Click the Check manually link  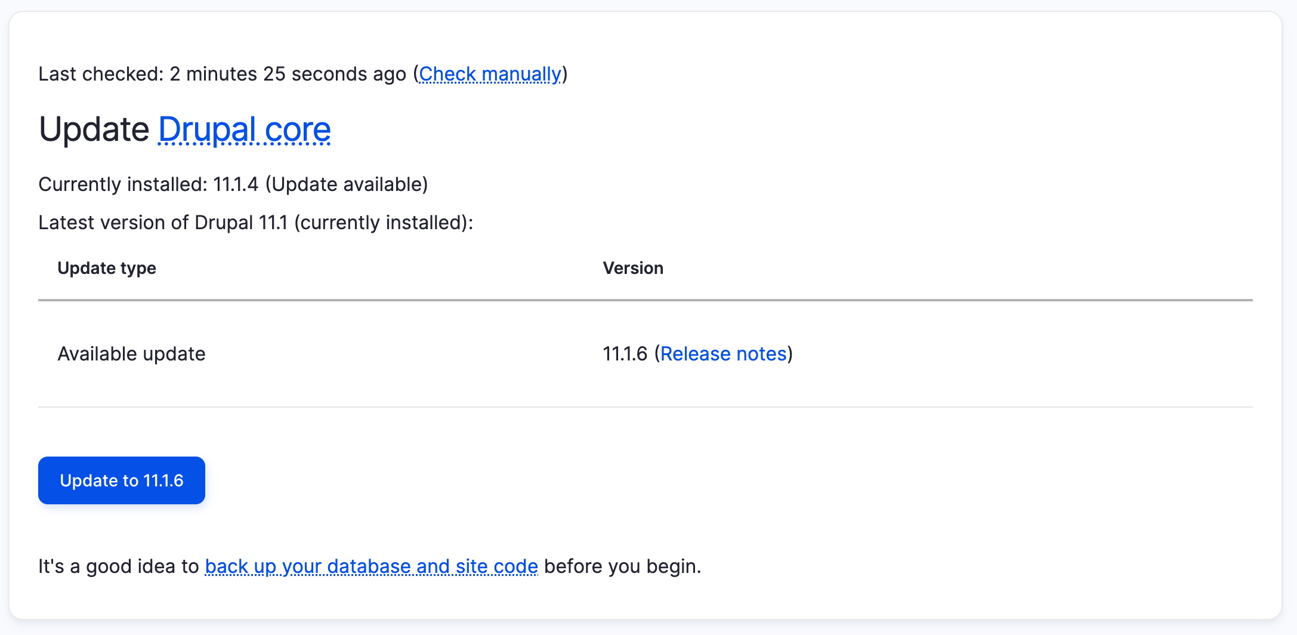pyautogui.click(x=490, y=73)
